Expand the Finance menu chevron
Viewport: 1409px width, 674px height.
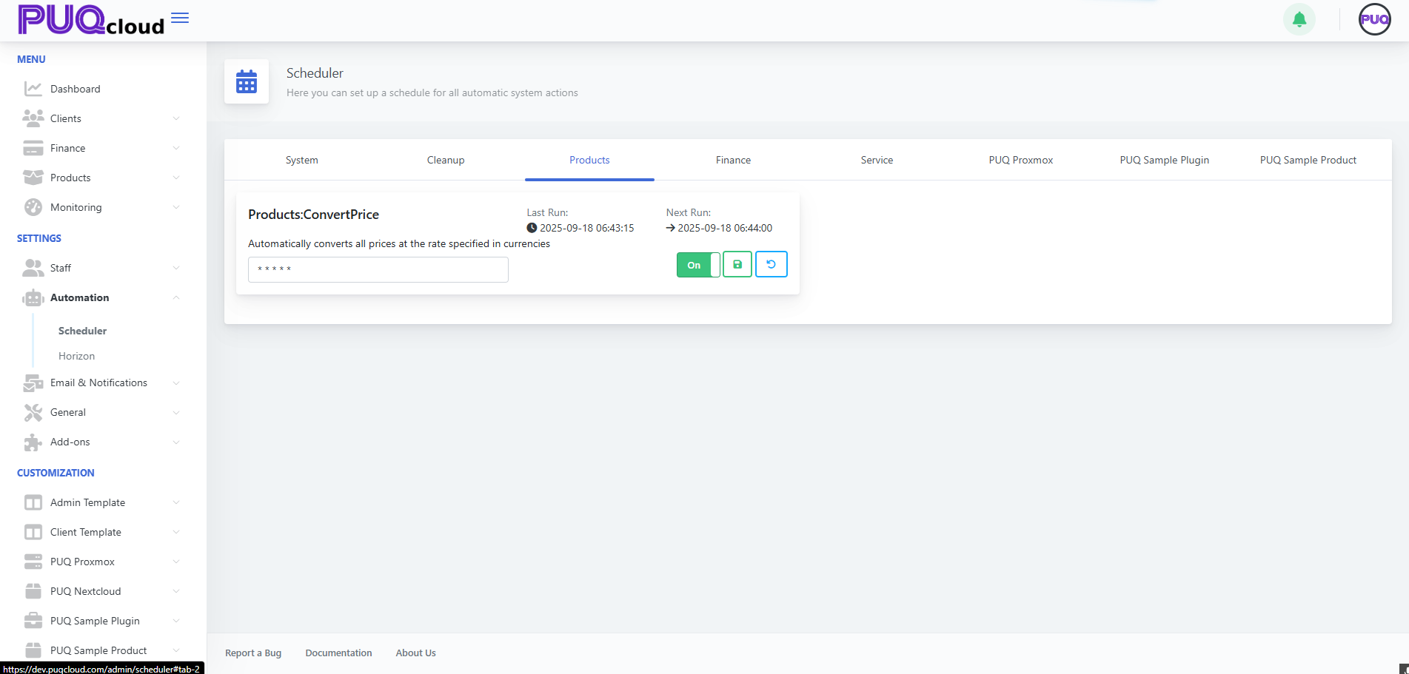tap(176, 148)
